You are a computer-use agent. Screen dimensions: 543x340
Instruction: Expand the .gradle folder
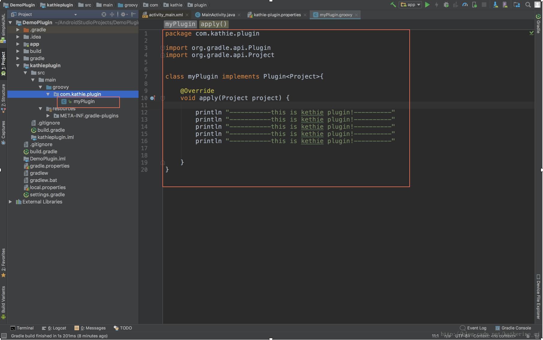point(18,30)
